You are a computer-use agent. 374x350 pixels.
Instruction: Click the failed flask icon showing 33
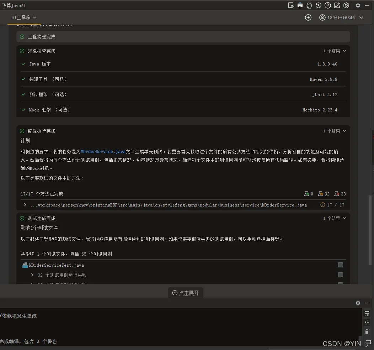[337, 194]
